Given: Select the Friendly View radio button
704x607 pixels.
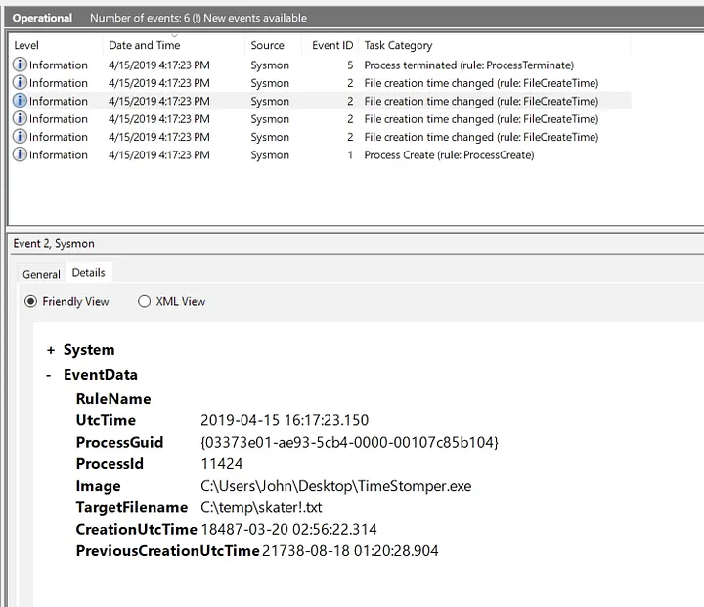Looking at the screenshot, I should (31, 301).
